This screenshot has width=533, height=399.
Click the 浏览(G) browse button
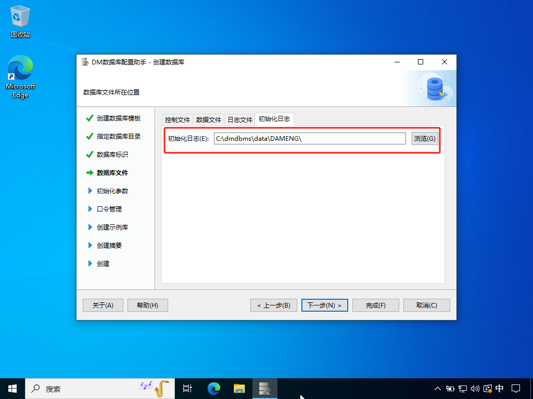(x=425, y=138)
